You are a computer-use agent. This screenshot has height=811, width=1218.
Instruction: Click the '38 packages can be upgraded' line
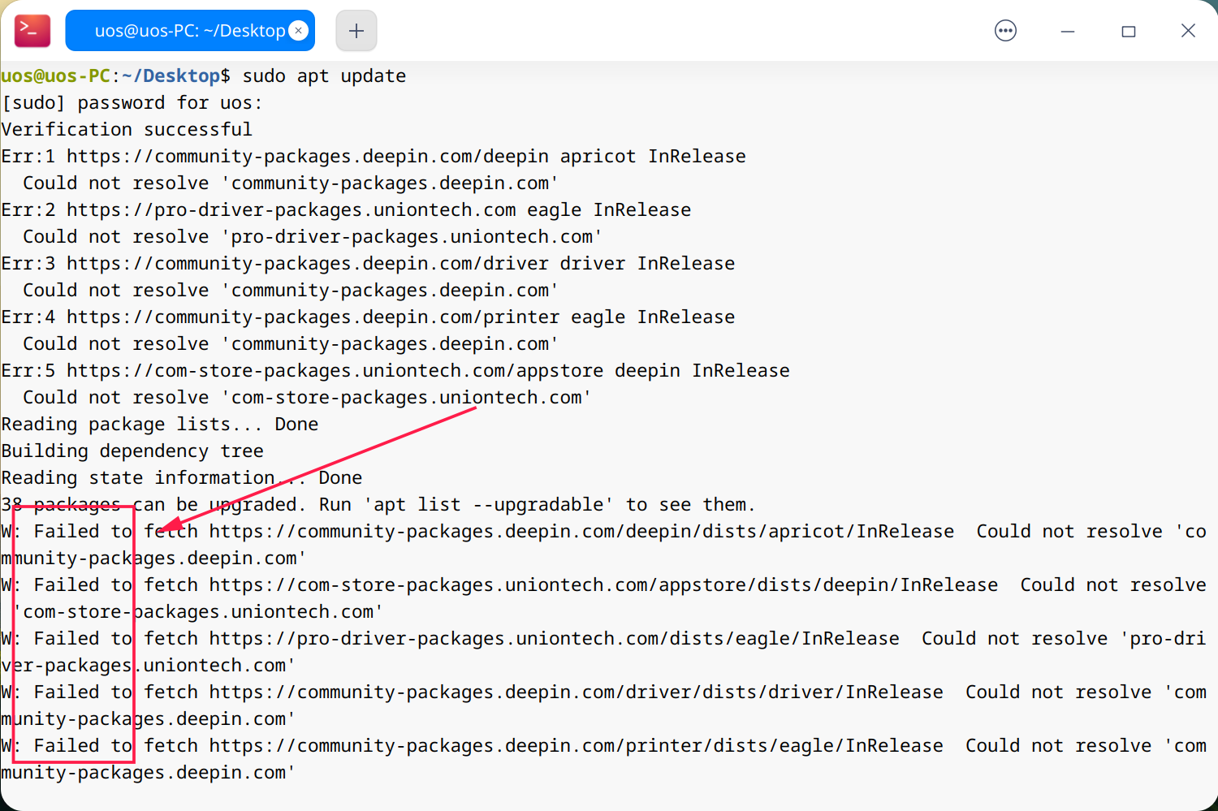378,505
